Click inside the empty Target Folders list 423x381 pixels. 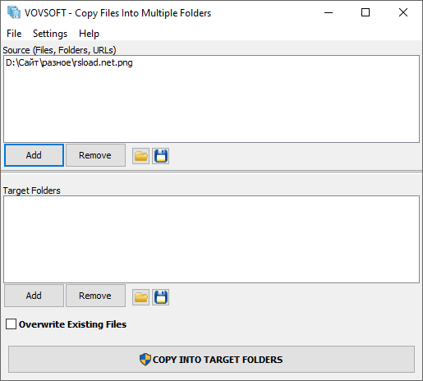click(211, 239)
